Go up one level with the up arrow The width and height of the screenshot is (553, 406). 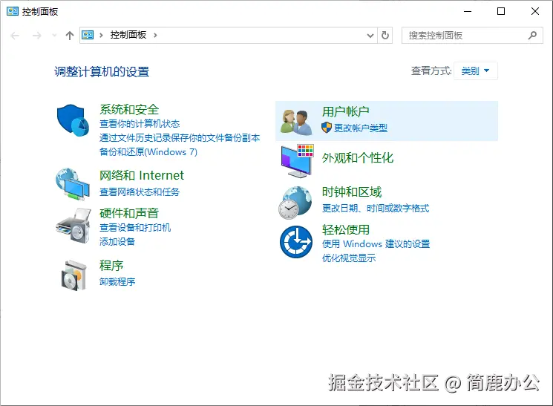coord(70,36)
